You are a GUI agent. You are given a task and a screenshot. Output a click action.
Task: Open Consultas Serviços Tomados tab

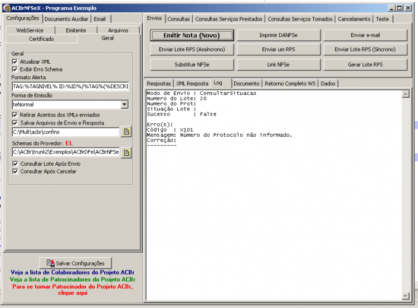pos(300,19)
